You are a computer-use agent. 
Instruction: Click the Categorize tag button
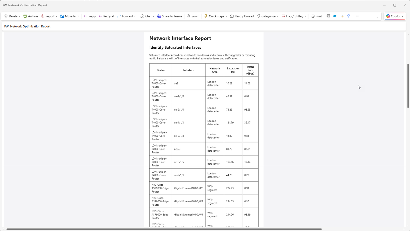coord(266,16)
